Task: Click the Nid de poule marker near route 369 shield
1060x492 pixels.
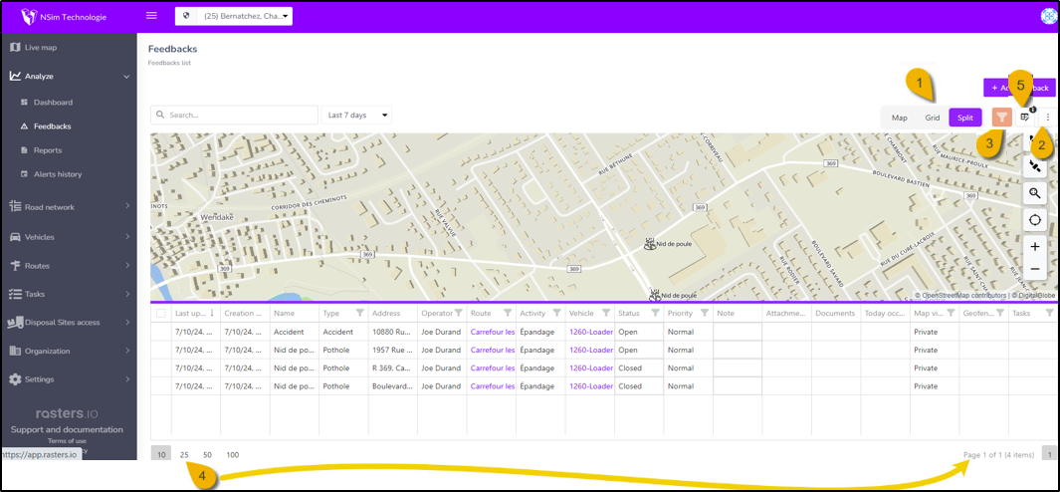Action: (650, 244)
